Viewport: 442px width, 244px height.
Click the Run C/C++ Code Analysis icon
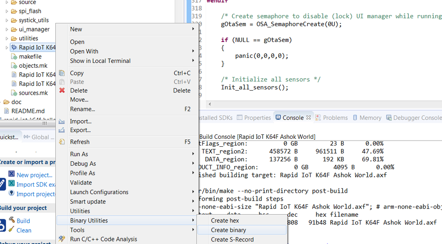[x=62, y=239]
